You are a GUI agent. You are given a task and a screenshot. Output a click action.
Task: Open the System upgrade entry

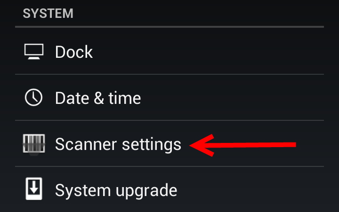pos(169,189)
